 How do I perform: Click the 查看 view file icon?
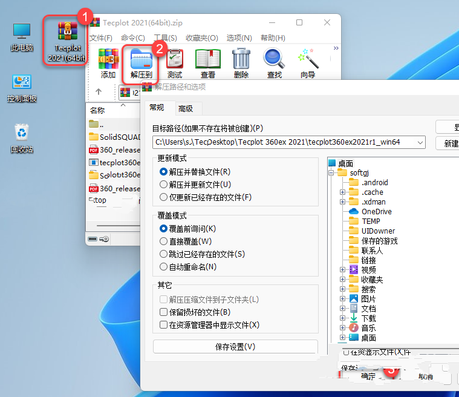208,64
